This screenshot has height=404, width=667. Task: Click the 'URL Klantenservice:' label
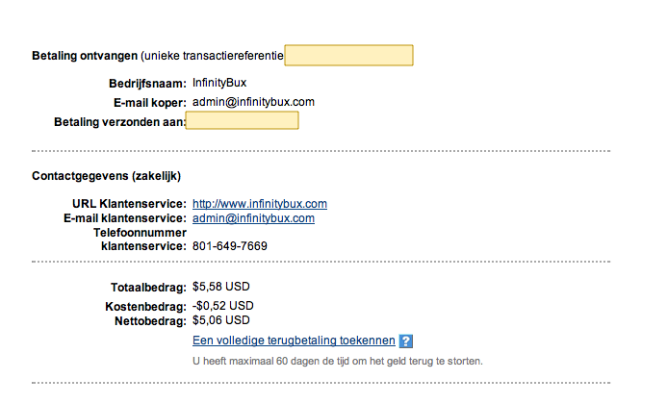pyautogui.click(x=129, y=204)
